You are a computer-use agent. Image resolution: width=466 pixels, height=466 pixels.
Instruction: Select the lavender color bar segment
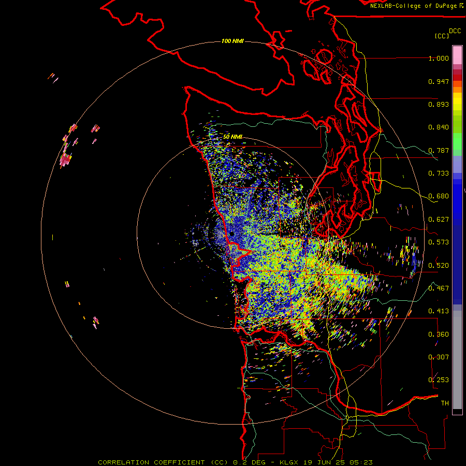(x=457, y=165)
